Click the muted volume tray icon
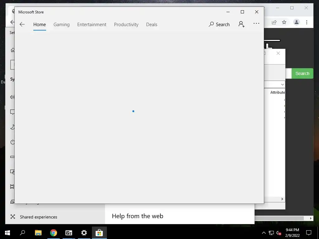Image resolution: width=319 pixels, height=239 pixels. [279, 233]
